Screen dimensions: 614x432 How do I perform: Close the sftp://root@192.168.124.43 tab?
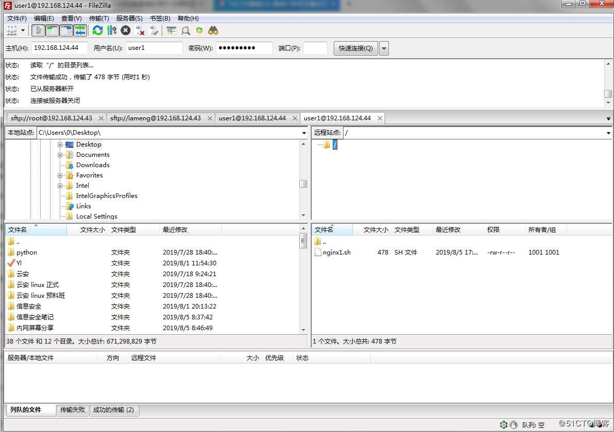point(101,118)
